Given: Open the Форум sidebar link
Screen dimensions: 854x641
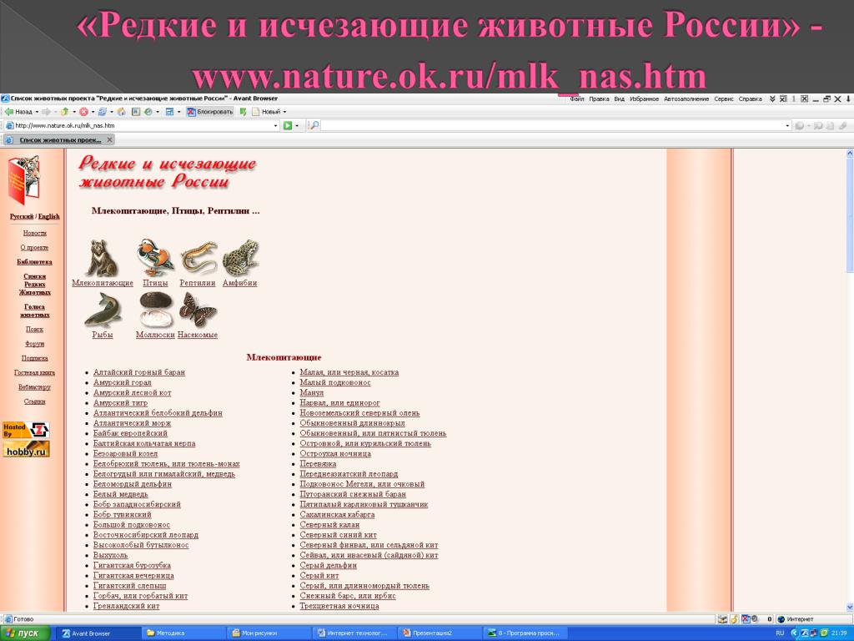Looking at the screenshot, I should [35, 343].
